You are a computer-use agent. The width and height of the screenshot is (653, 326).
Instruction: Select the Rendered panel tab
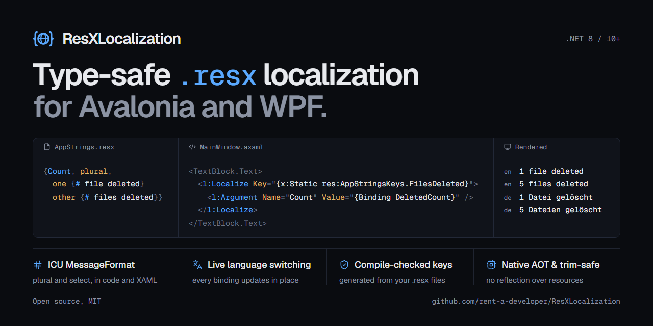tap(557, 147)
